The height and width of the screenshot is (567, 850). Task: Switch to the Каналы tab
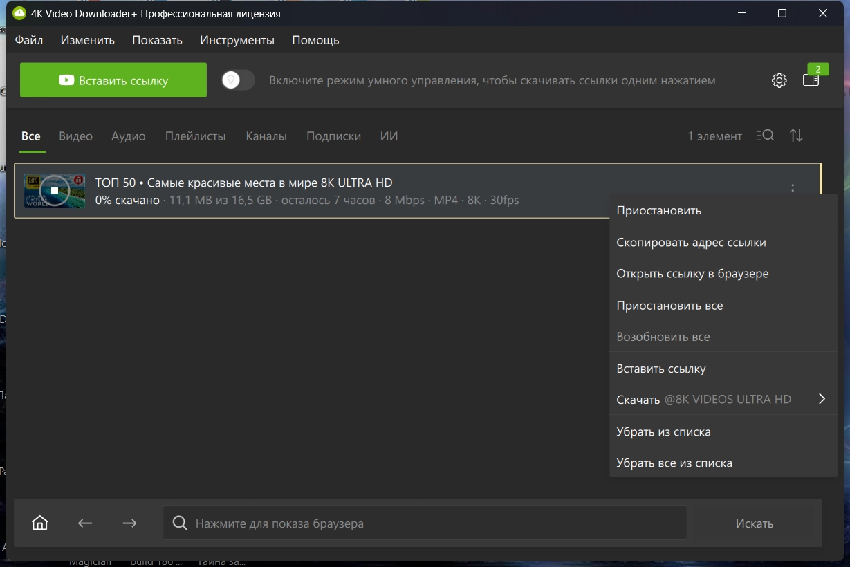pos(266,136)
